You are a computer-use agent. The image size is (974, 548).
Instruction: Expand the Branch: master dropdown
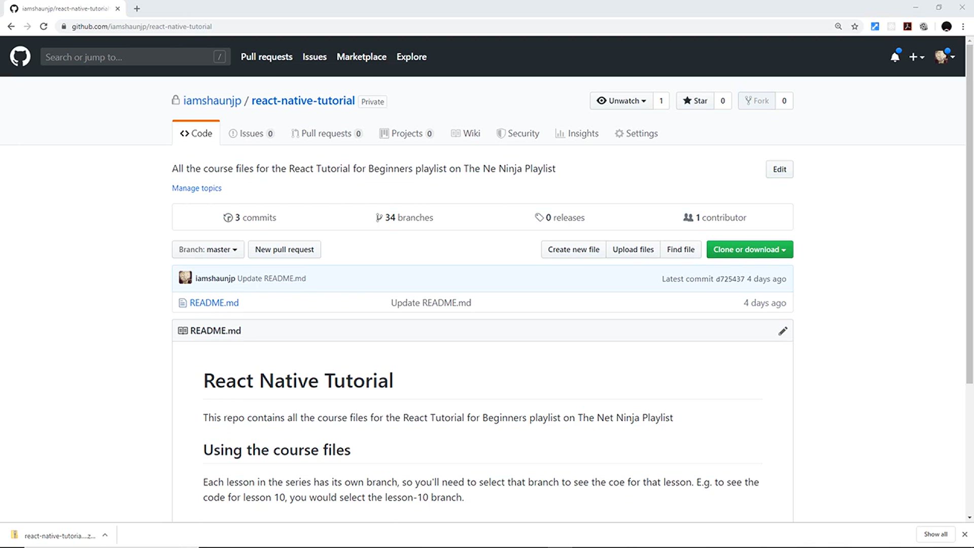[x=208, y=249]
